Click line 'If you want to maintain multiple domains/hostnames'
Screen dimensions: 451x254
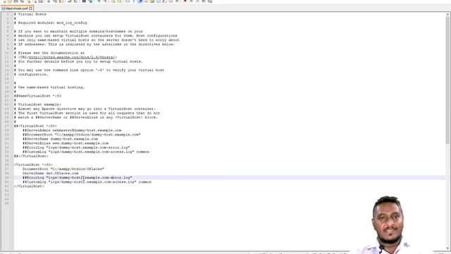[78, 31]
